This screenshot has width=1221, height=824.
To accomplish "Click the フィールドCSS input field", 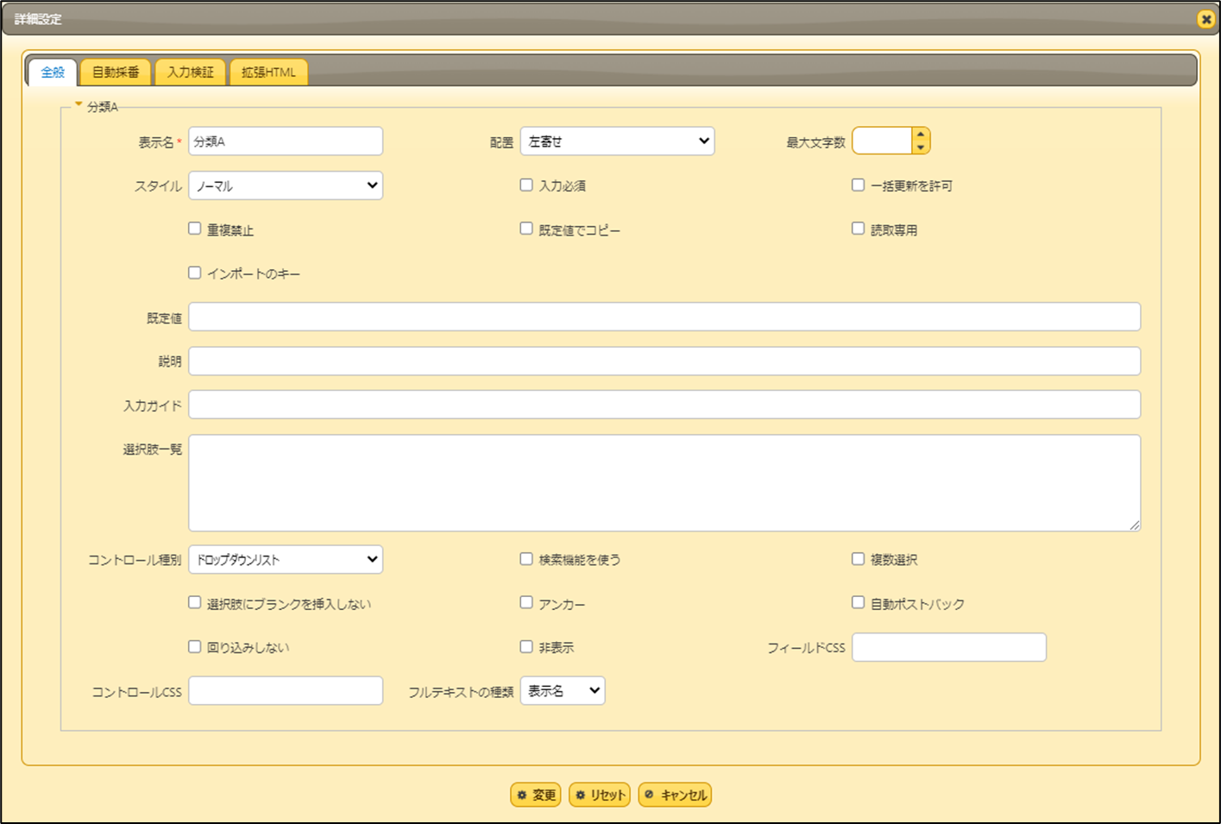I will (x=949, y=647).
